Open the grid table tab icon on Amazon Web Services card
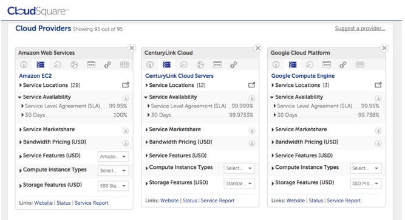The image size is (405, 220). (124, 64)
